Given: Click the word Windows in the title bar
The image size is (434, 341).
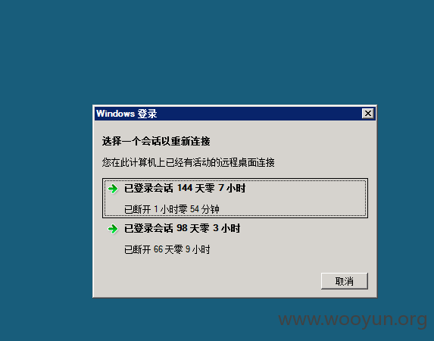Looking at the screenshot, I should [x=115, y=114].
